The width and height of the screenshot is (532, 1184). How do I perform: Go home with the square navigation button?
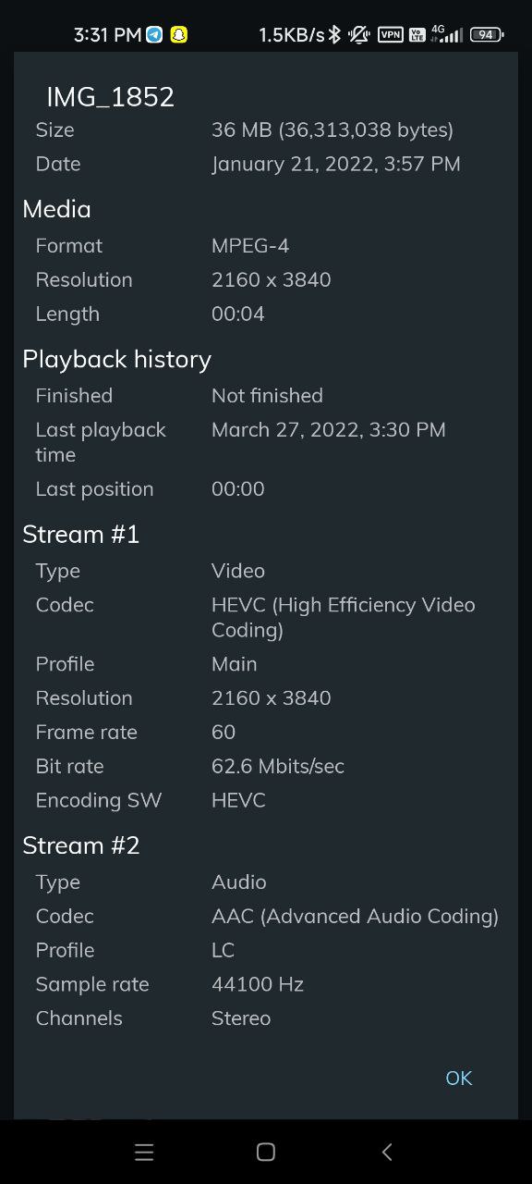pyautogui.click(x=266, y=1152)
